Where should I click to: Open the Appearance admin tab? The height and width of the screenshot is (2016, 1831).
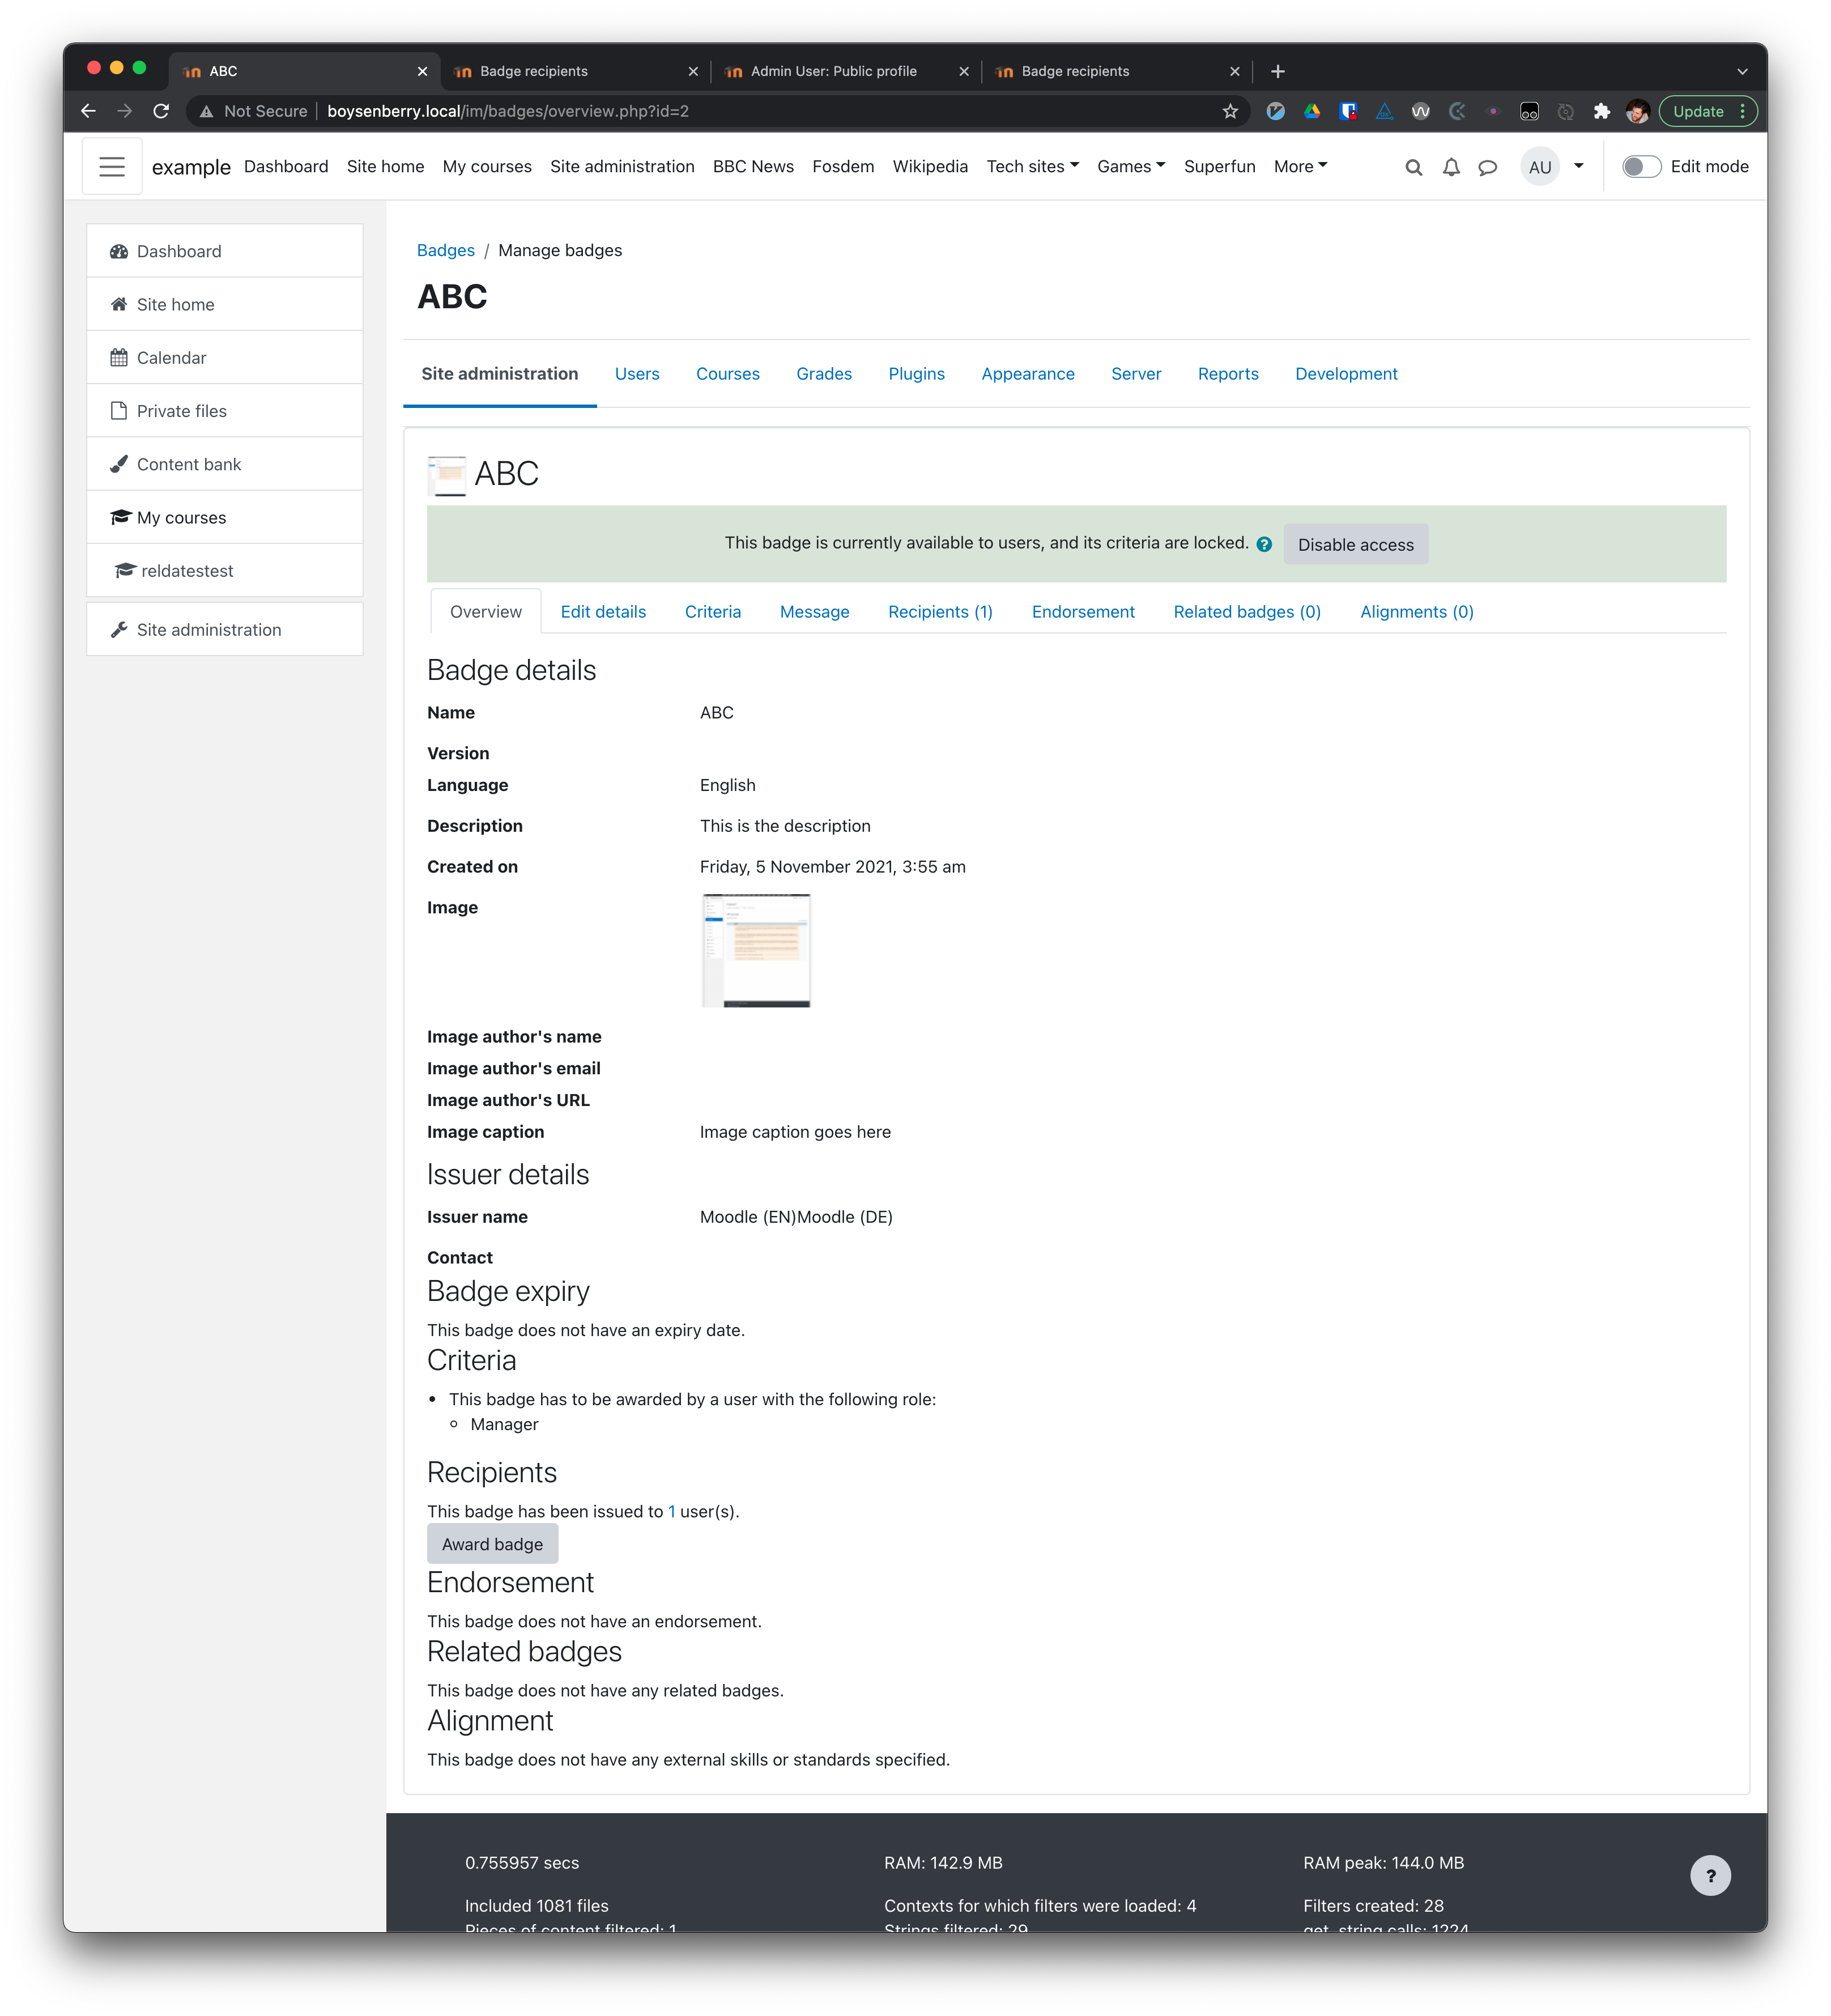1027,373
